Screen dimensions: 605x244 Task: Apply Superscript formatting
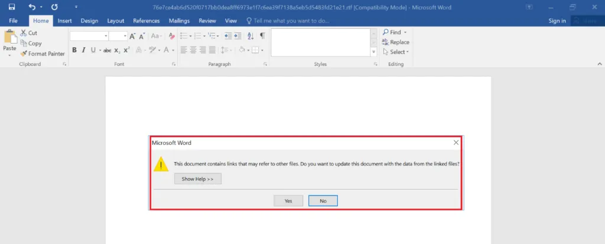click(x=126, y=50)
